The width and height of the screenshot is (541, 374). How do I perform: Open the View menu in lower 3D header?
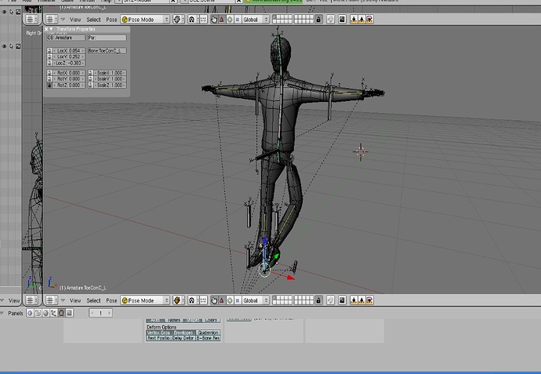click(x=75, y=300)
